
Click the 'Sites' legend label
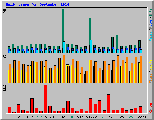[x=150, y=79]
